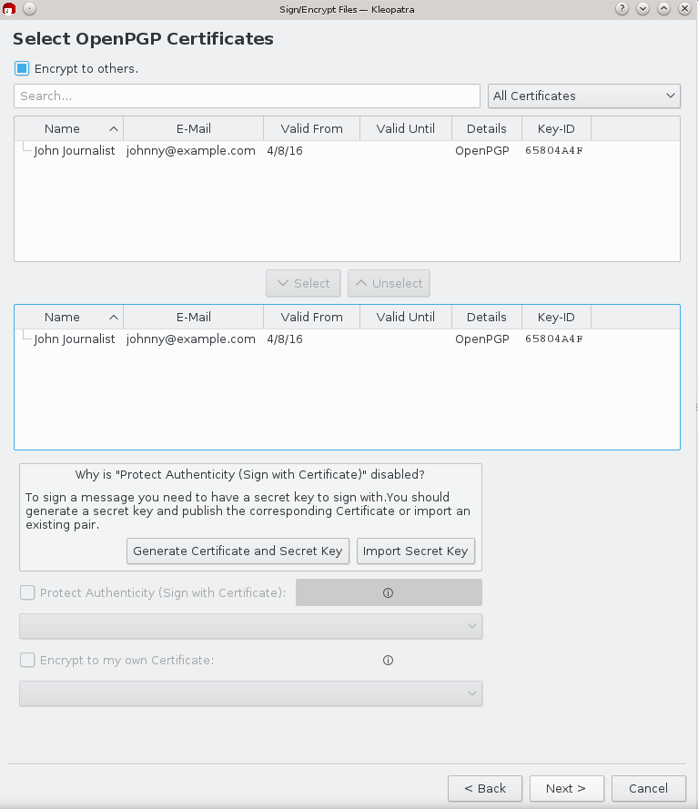Click Generate Certificate and Secret Key button

click(x=238, y=551)
